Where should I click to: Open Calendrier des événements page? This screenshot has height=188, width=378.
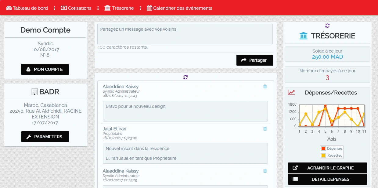coord(179,8)
